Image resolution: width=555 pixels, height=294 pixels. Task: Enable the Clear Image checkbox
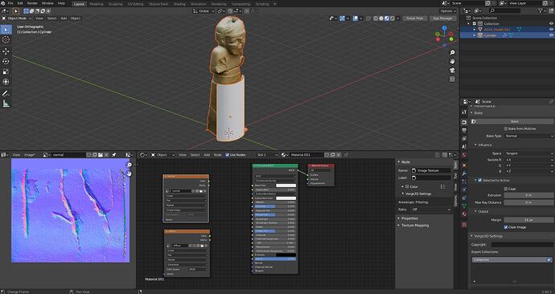point(506,227)
